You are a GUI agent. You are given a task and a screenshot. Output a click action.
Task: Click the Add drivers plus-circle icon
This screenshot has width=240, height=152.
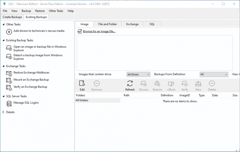9,32
